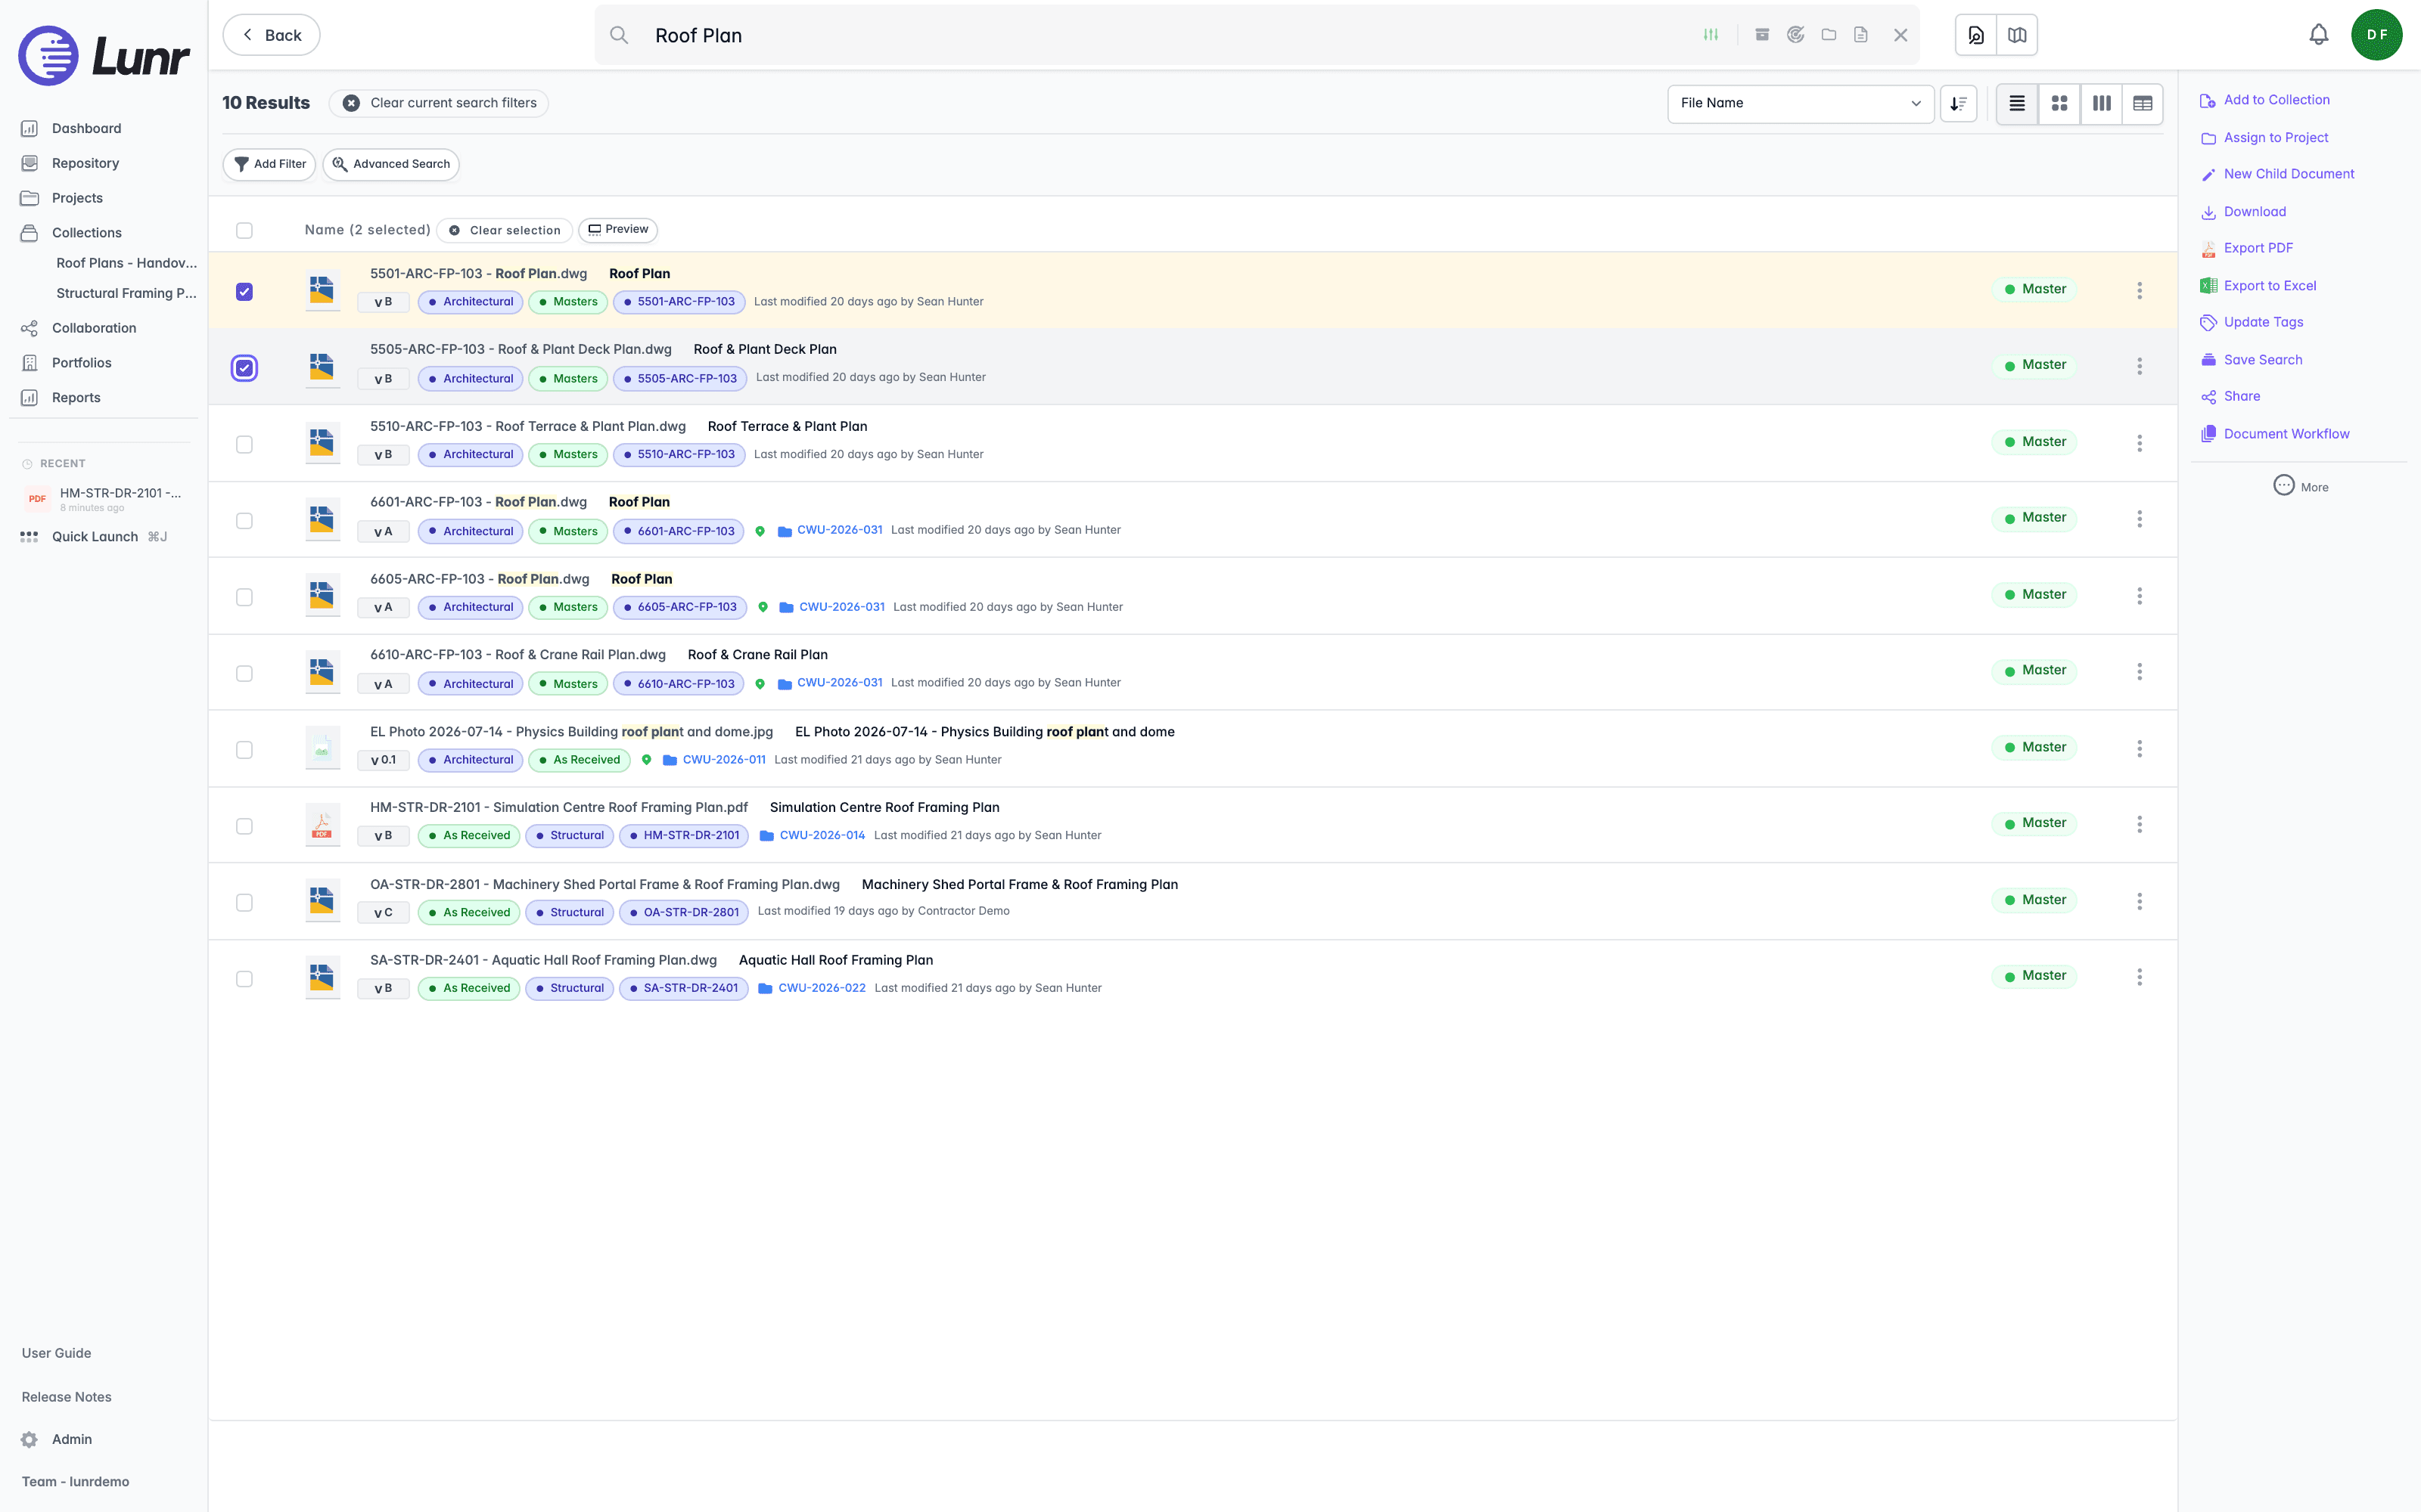
Task: Open Dashboard in sidebar
Action: pyautogui.click(x=86, y=128)
